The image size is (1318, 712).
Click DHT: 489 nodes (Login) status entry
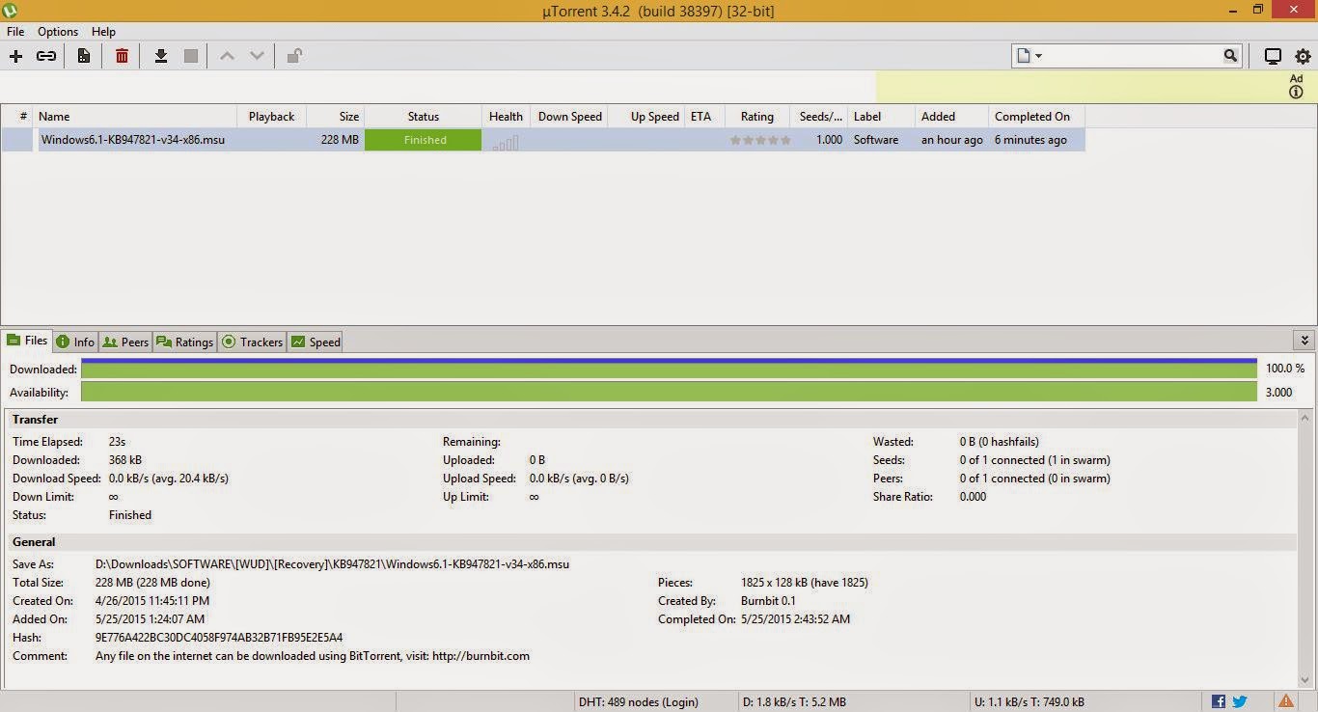pyautogui.click(x=638, y=701)
